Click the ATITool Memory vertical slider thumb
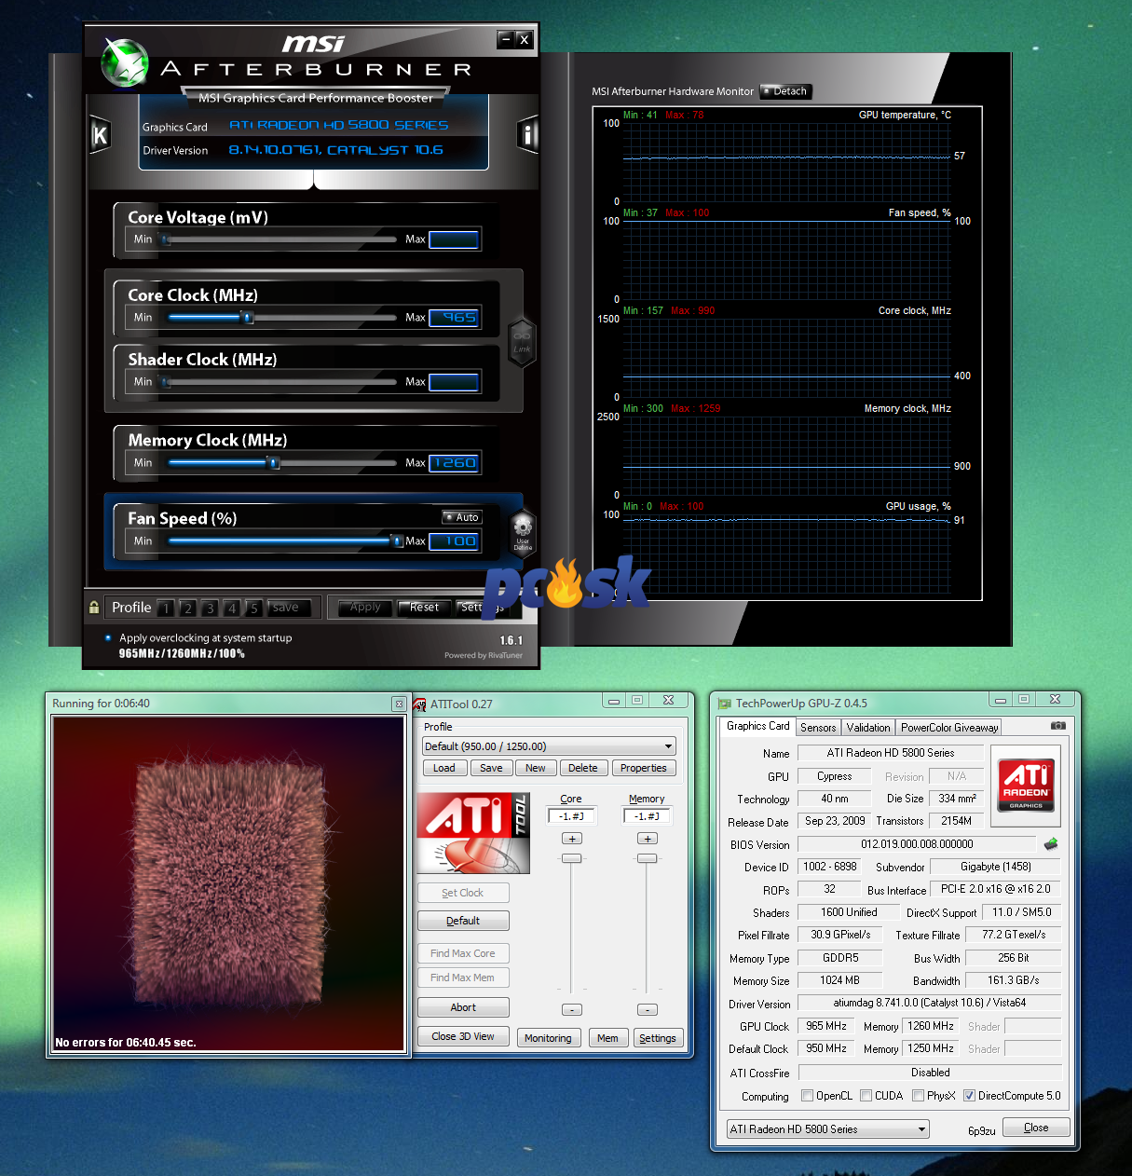Screen dimensions: 1132x1176 pyautogui.click(x=648, y=858)
